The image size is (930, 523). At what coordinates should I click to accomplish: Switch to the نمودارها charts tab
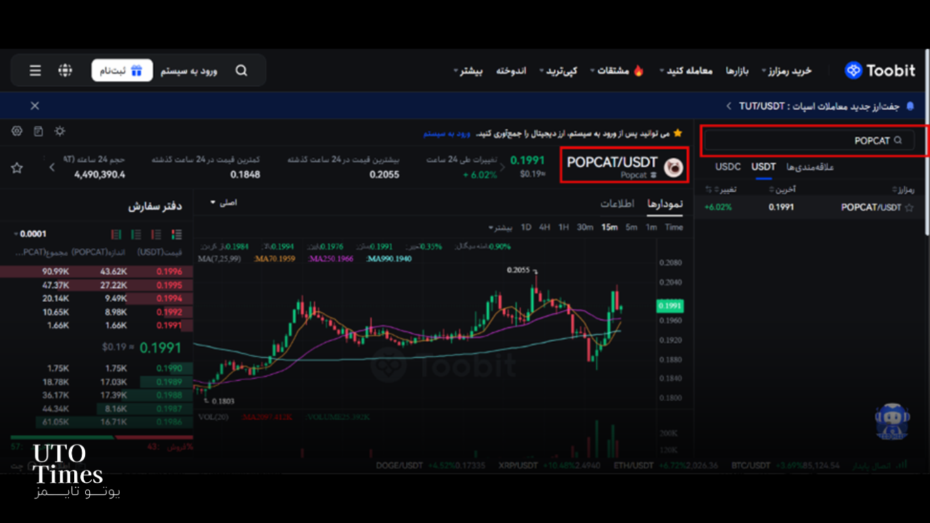click(664, 204)
